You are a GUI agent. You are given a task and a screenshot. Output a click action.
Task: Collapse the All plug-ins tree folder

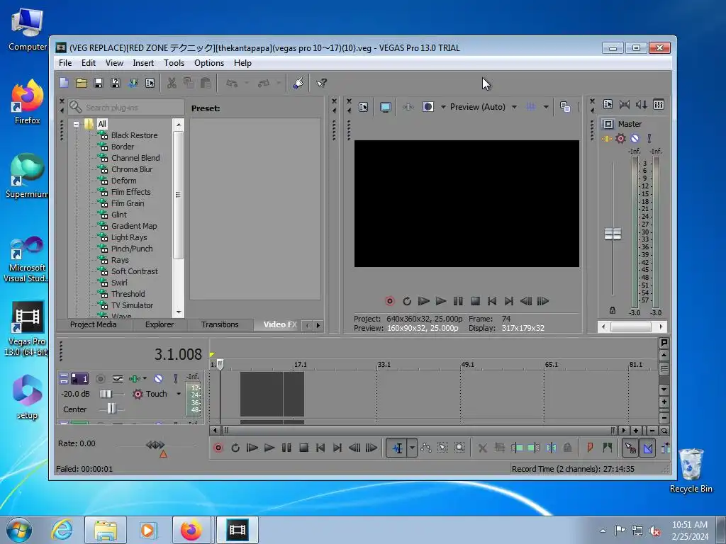click(x=76, y=124)
